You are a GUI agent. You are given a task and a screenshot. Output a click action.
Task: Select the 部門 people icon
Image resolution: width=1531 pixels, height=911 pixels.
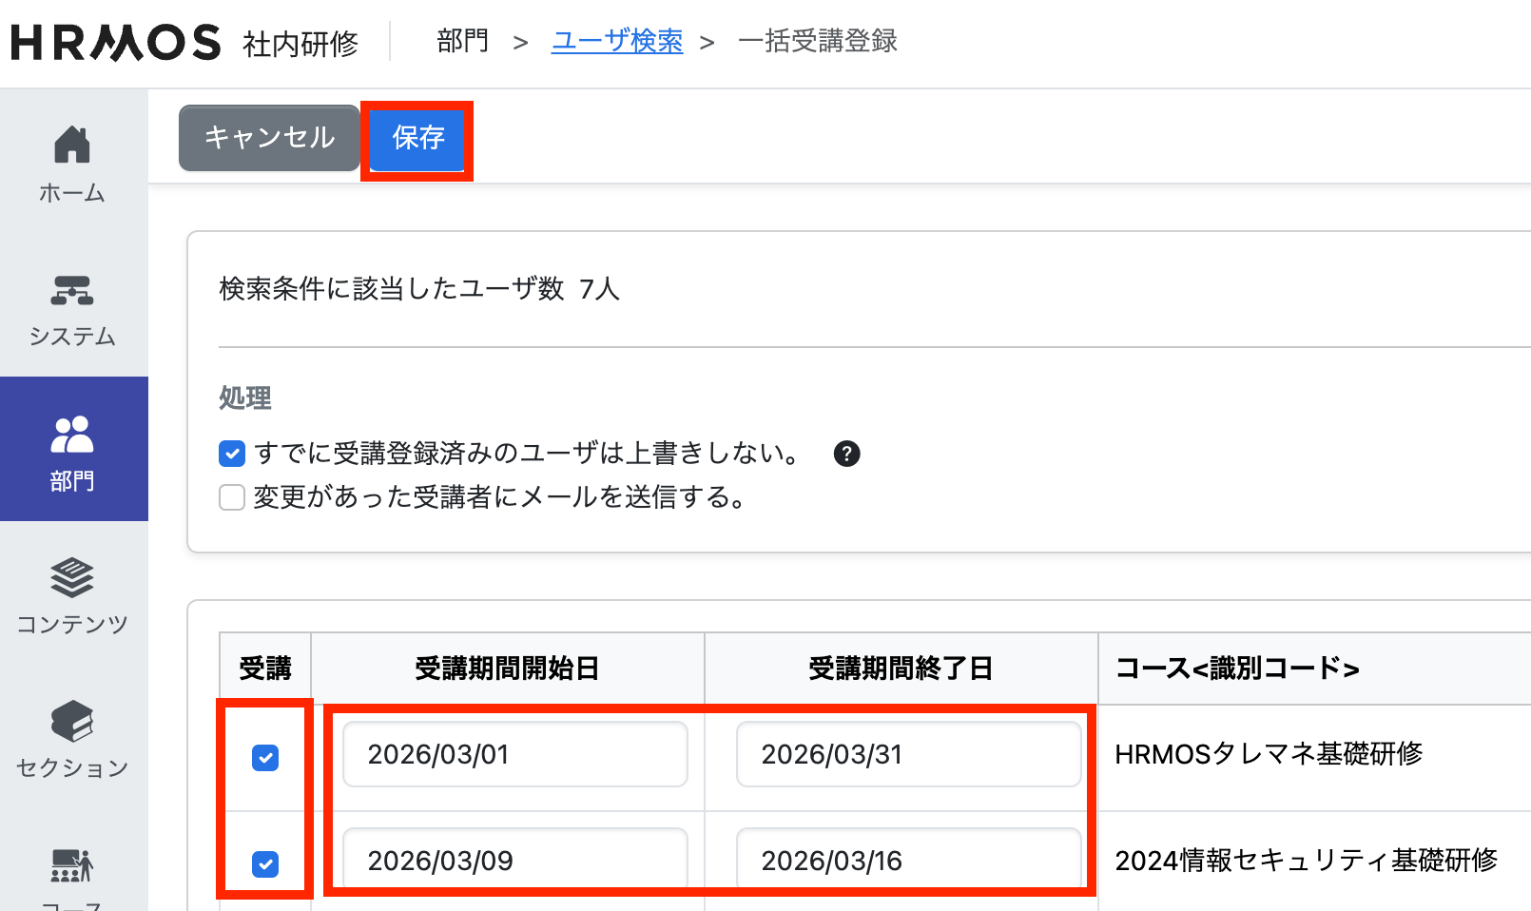pos(72,436)
